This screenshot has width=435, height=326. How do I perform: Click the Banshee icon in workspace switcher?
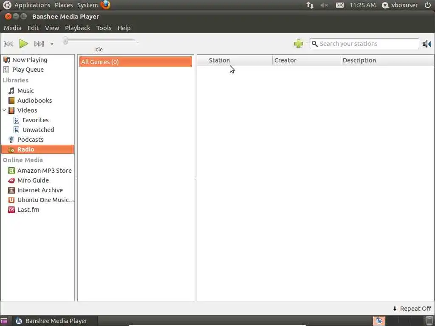click(379, 321)
